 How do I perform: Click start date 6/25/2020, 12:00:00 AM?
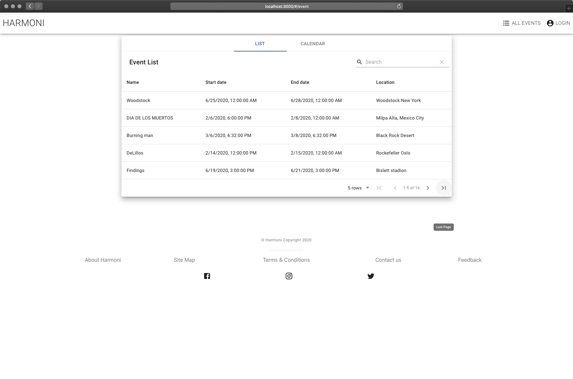coord(231,101)
